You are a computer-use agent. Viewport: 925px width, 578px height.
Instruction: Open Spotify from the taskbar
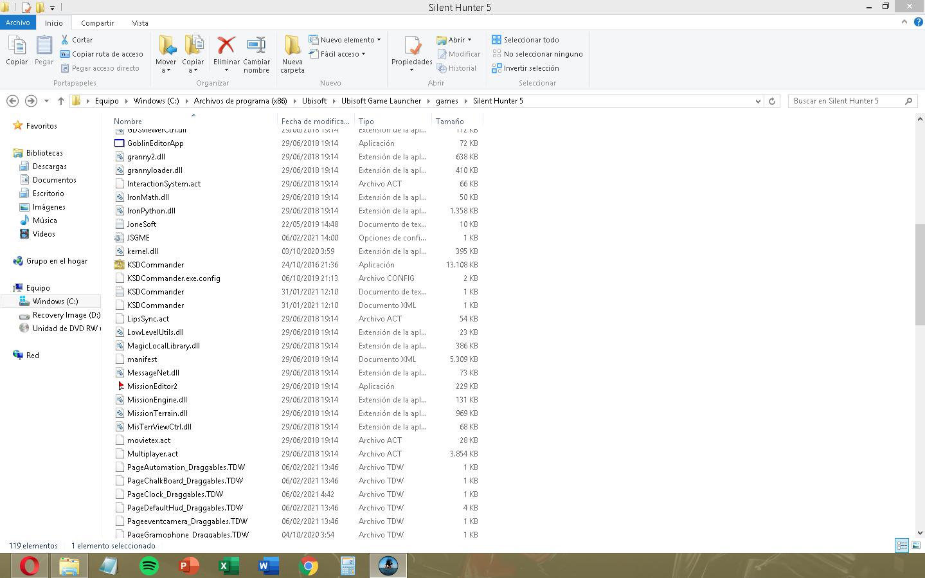pos(149,566)
